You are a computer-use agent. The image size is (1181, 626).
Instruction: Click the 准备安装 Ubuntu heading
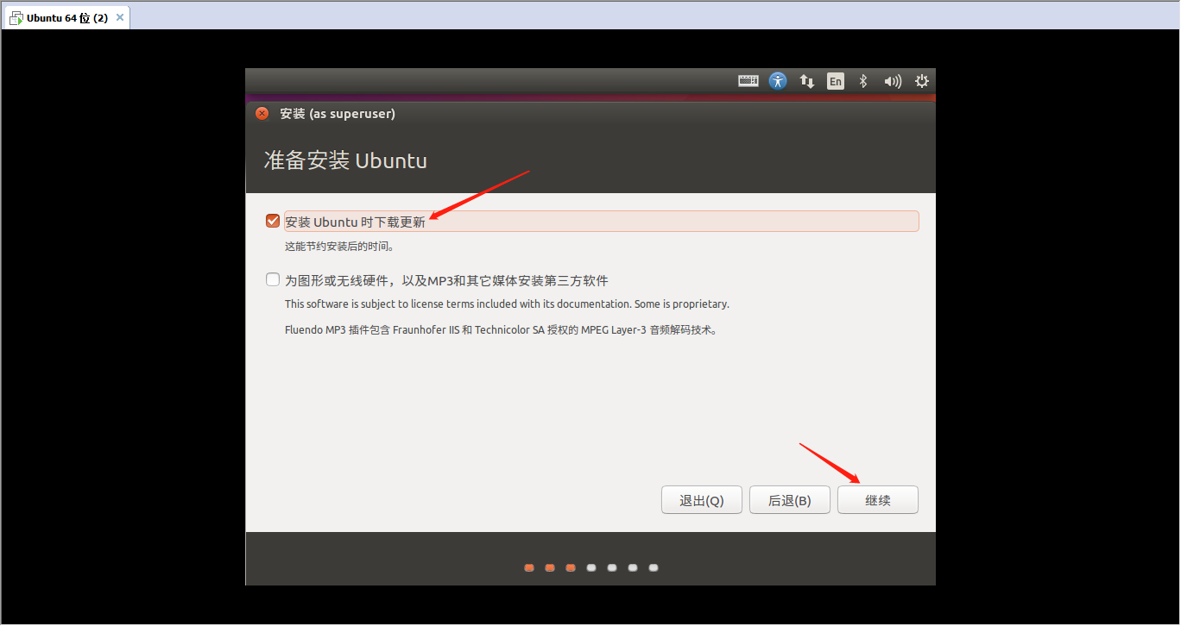tap(345, 160)
